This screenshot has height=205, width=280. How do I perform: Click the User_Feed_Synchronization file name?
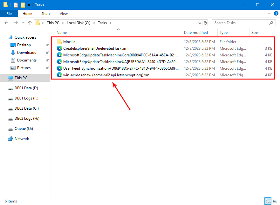pyautogui.click(x=121, y=68)
